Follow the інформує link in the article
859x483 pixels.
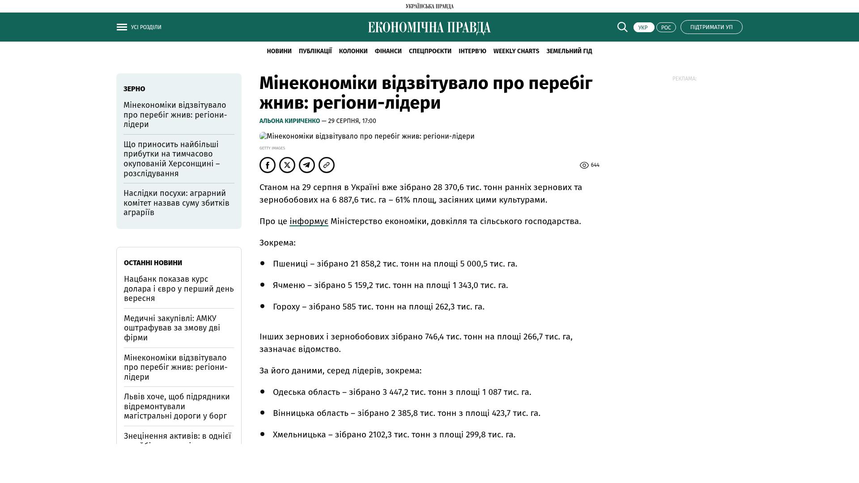pos(308,221)
